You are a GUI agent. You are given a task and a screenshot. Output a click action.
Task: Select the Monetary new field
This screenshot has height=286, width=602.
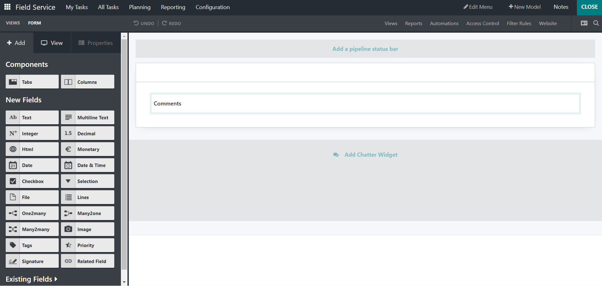tap(88, 149)
